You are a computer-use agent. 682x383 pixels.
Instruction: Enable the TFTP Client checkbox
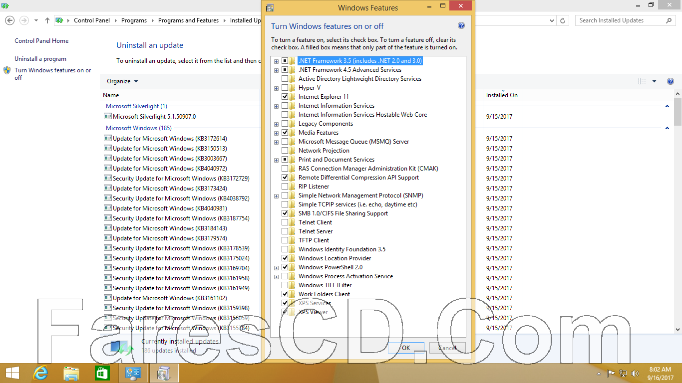pos(285,240)
